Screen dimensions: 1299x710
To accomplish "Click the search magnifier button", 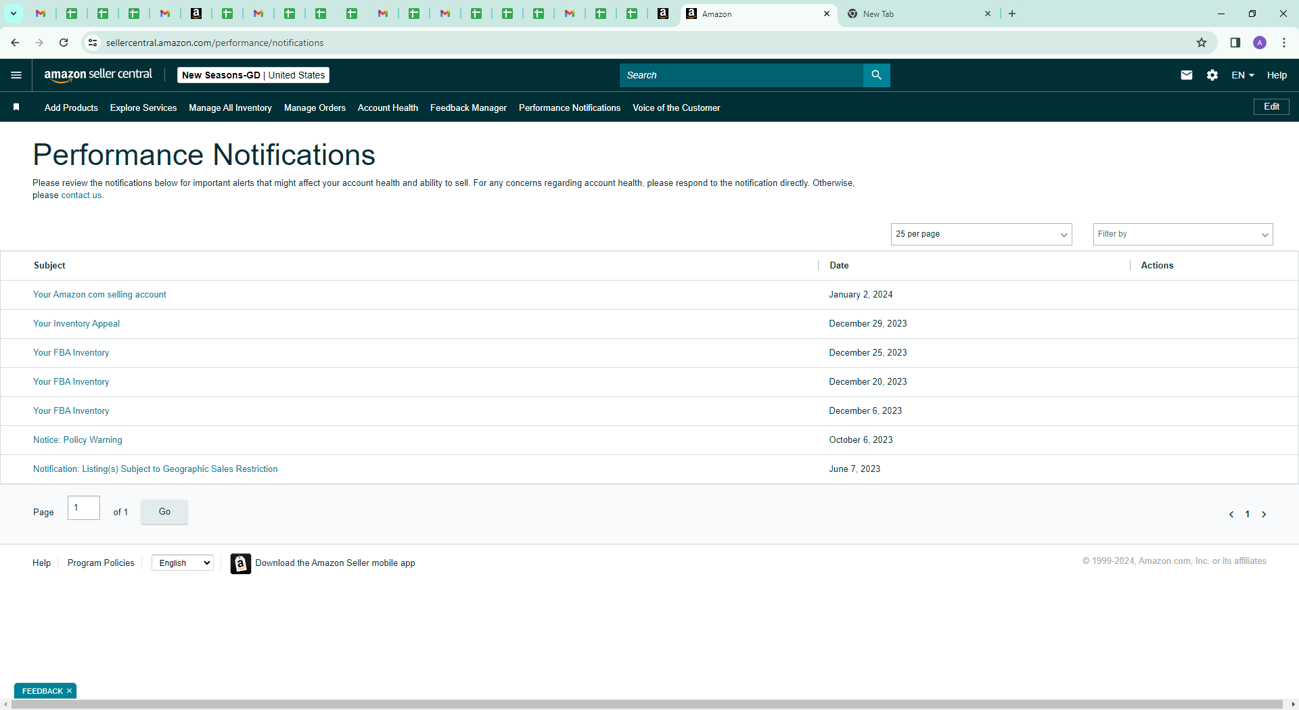I will coord(877,75).
